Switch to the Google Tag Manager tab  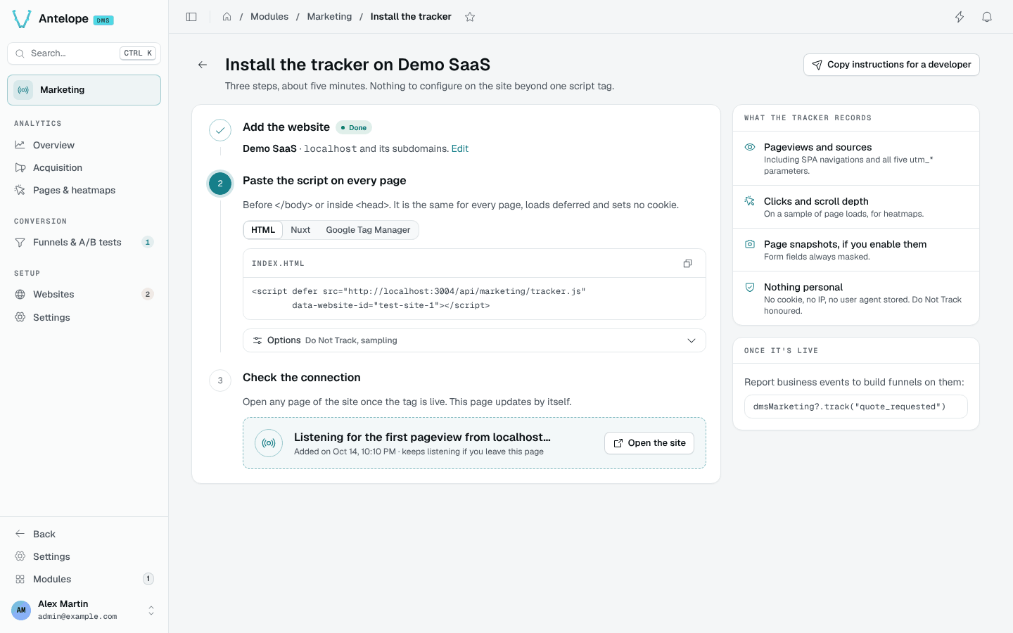coord(368,230)
